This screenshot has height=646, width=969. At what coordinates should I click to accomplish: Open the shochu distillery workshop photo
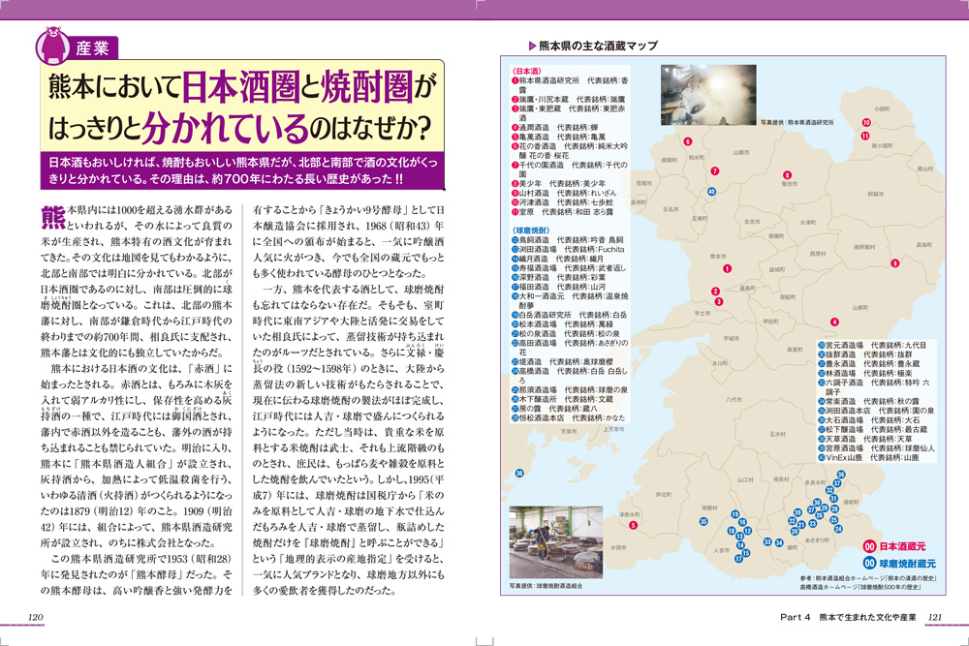click(x=555, y=542)
